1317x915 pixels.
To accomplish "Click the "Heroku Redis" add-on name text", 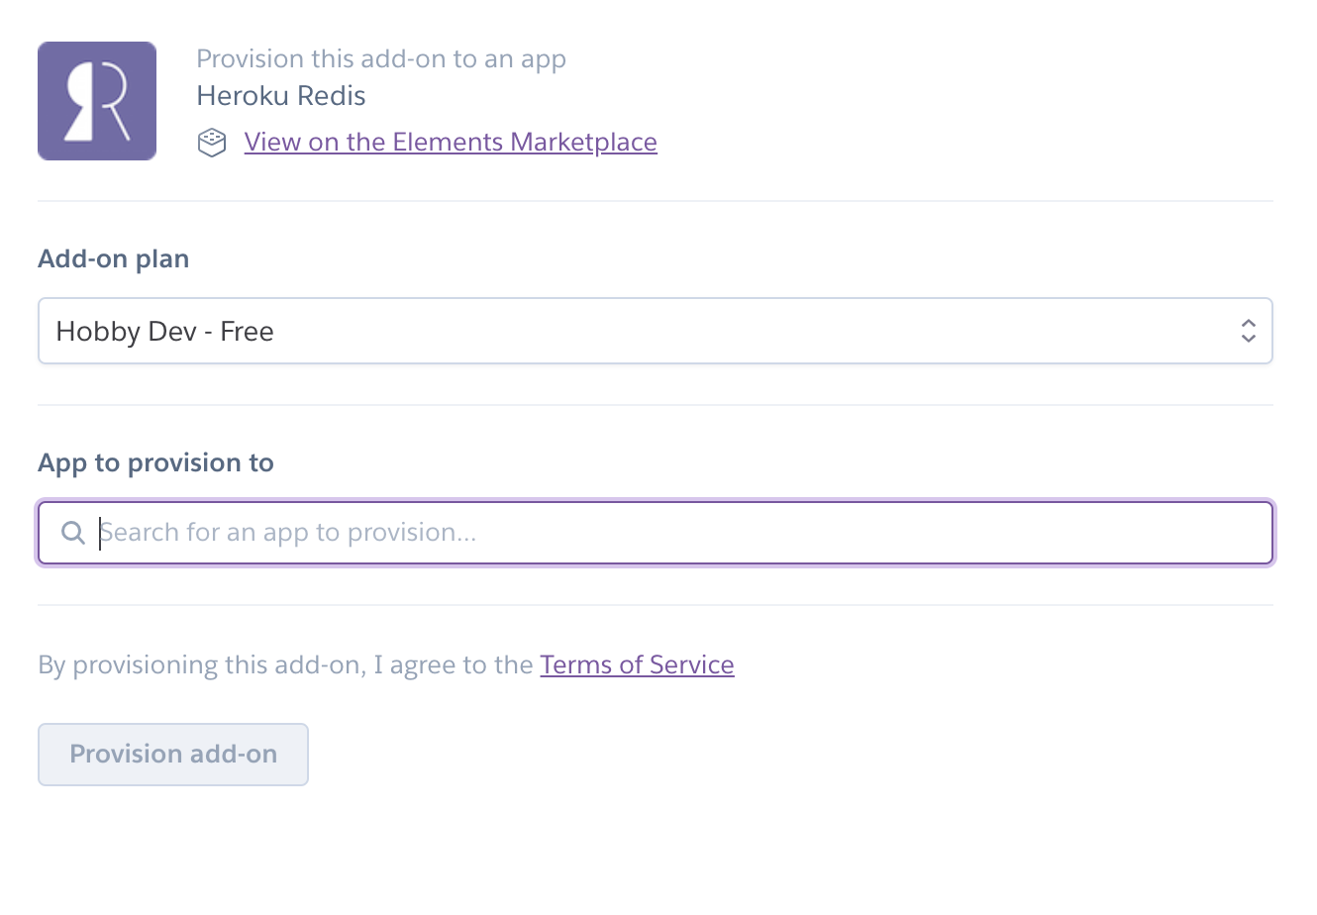I will click(x=280, y=96).
